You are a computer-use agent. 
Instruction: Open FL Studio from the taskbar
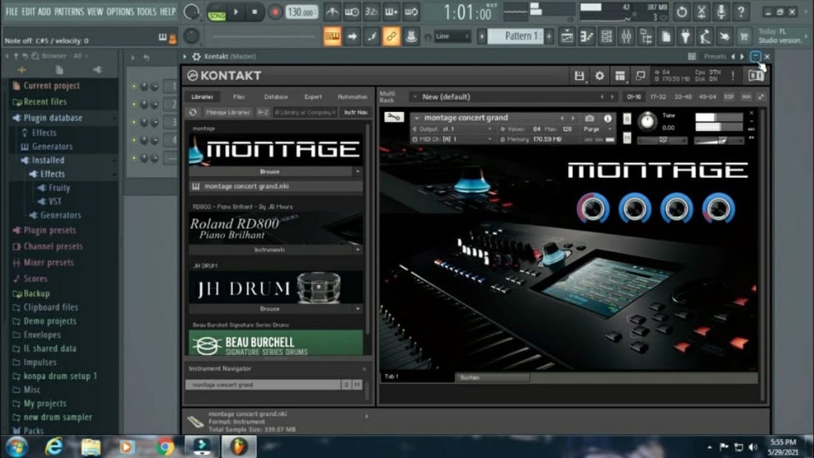[x=239, y=447]
